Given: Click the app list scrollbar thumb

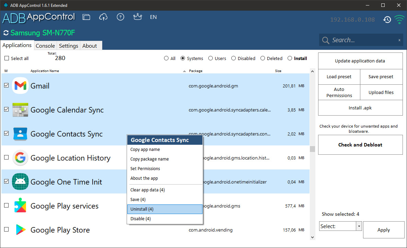Looking at the screenshot, I should tap(312, 149).
